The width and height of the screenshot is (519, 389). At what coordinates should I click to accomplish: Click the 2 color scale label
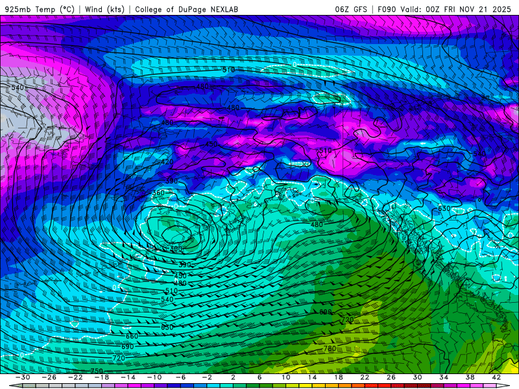pyautogui.click(x=234, y=377)
